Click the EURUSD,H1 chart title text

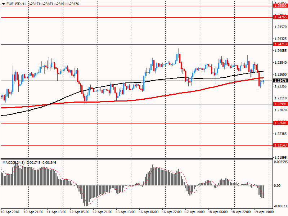[x=16, y=4]
